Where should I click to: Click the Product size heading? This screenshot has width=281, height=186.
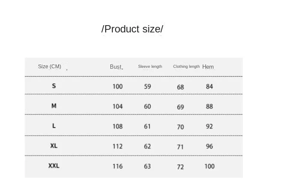tap(132, 29)
